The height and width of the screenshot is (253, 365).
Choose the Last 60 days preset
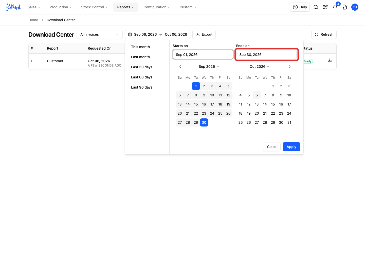point(142,77)
